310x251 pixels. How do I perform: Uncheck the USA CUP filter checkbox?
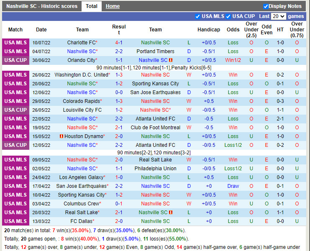pos(228,16)
